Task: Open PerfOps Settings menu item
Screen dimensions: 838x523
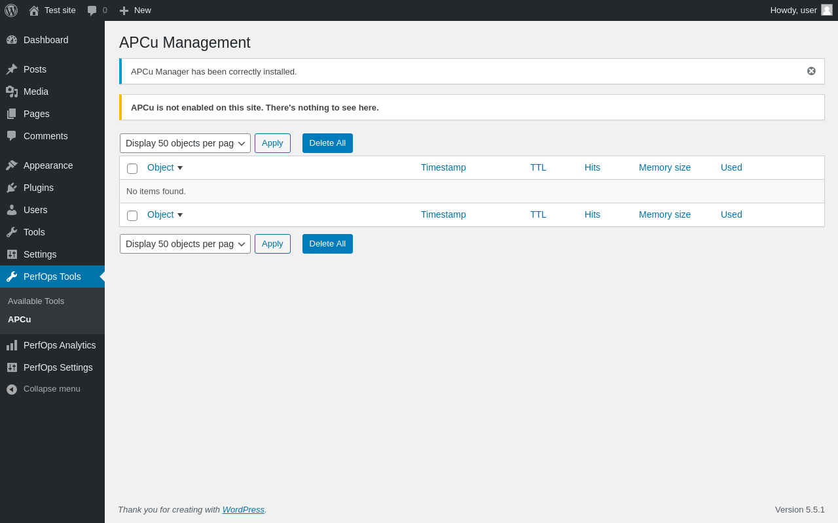Action: pyautogui.click(x=52, y=367)
